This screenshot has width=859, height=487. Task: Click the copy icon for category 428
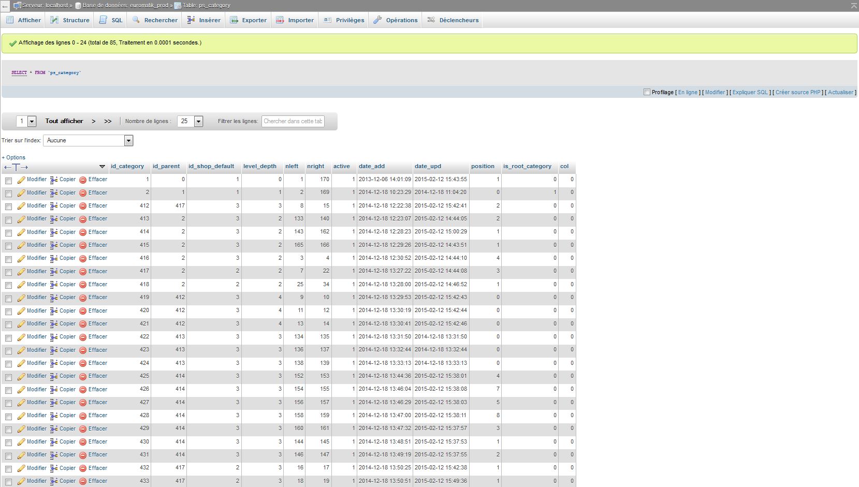(54, 416)
